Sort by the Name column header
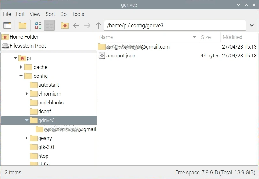Screen dimensions: 259x179 click(x=148, y=37)
